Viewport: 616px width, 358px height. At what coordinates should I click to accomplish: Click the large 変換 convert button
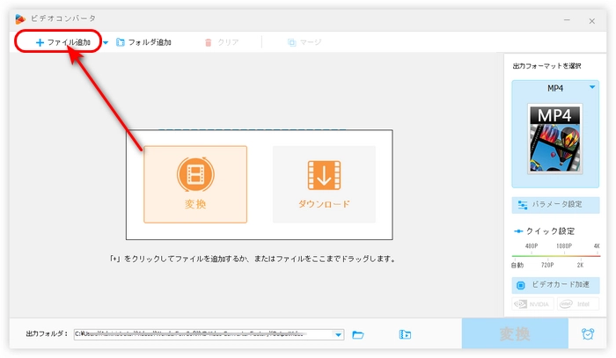[x=515, y=334]
